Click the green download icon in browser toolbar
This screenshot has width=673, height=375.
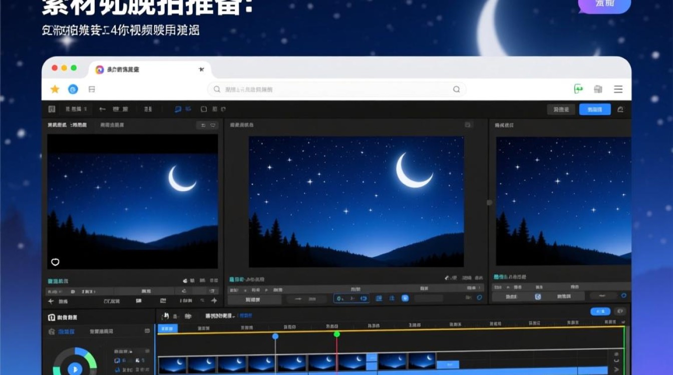(x=578, y=89)
